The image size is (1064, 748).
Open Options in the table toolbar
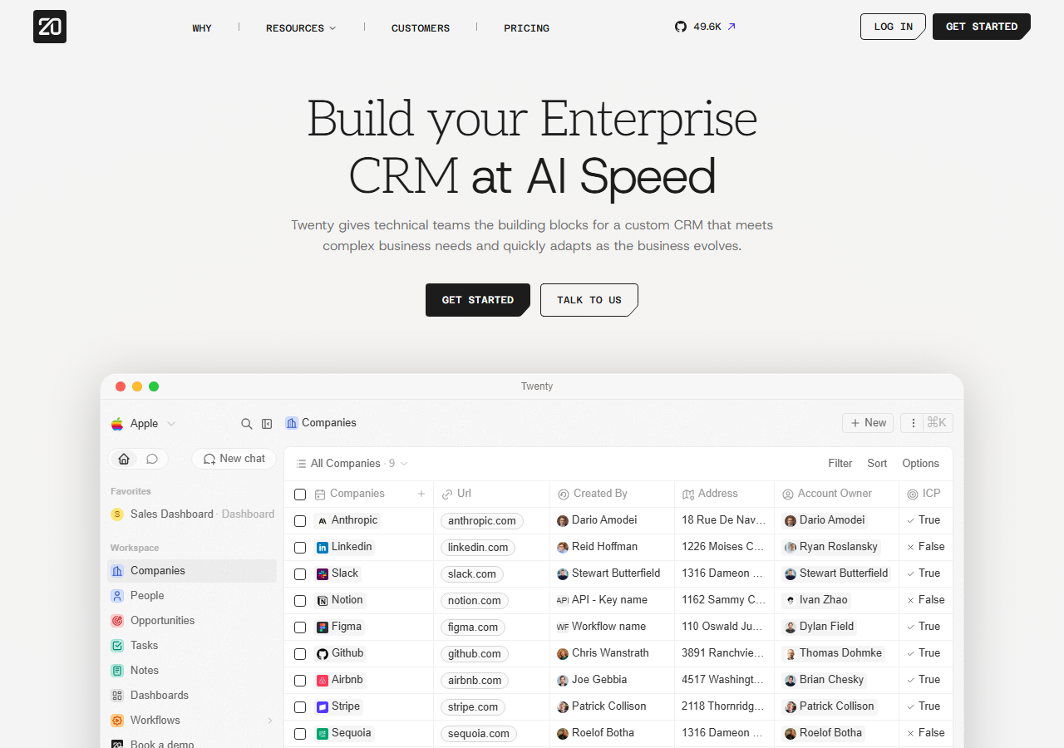921,464
